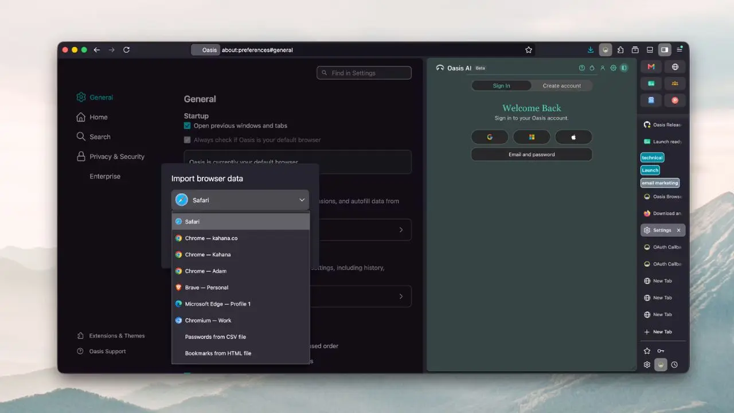The height and width of the screenshot is (413, 734).
Task: Toggle the sidebar panel icon in toolbar
Action: click(665, 50)
